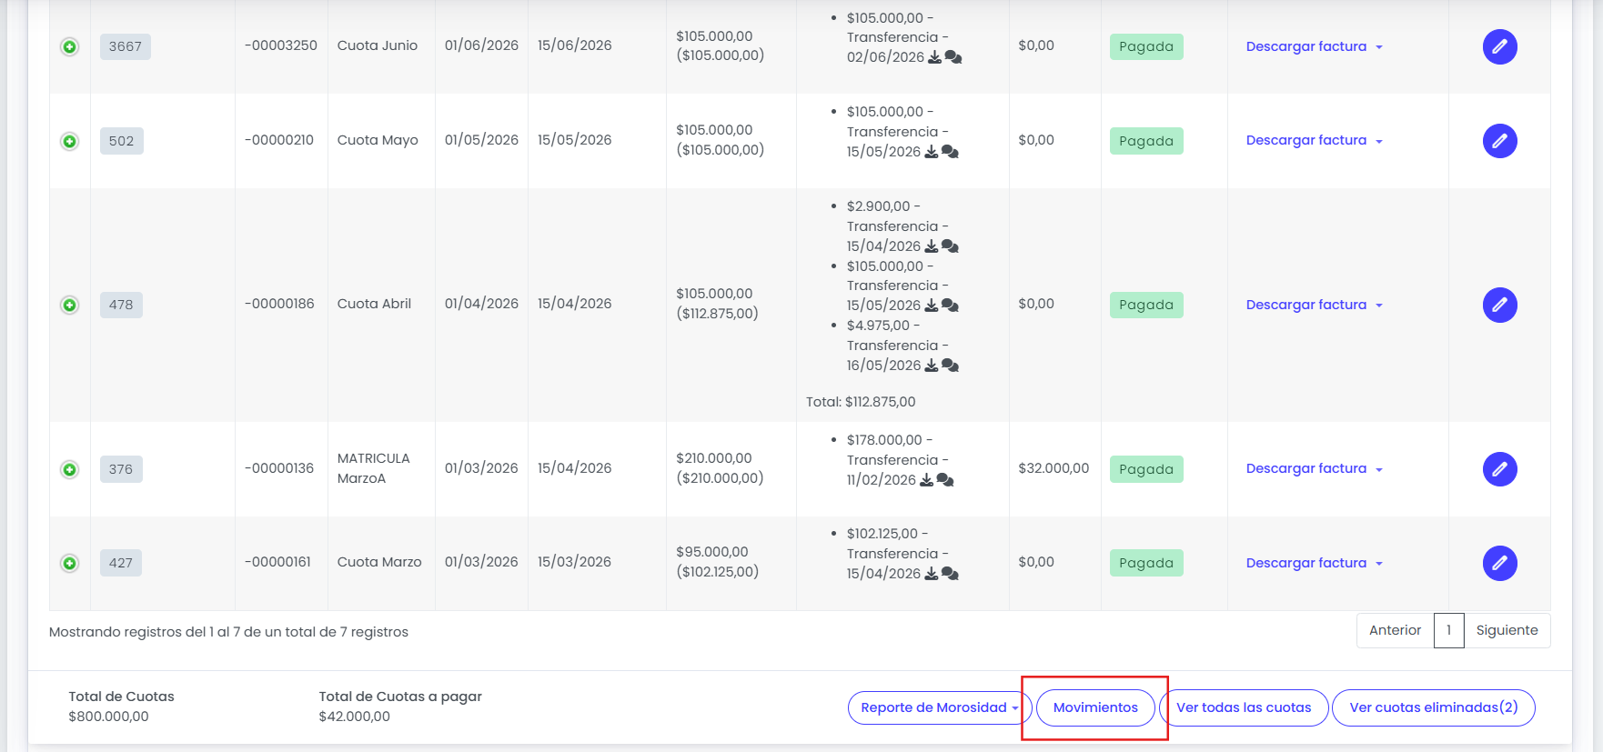Download receipt icon for Cuota Mayo payment
This screenshot has width=1603, height=752.
click(931, 152)
